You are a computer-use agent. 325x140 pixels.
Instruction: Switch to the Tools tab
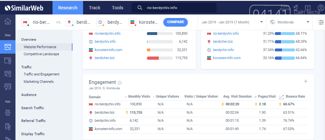pos(118,8)
